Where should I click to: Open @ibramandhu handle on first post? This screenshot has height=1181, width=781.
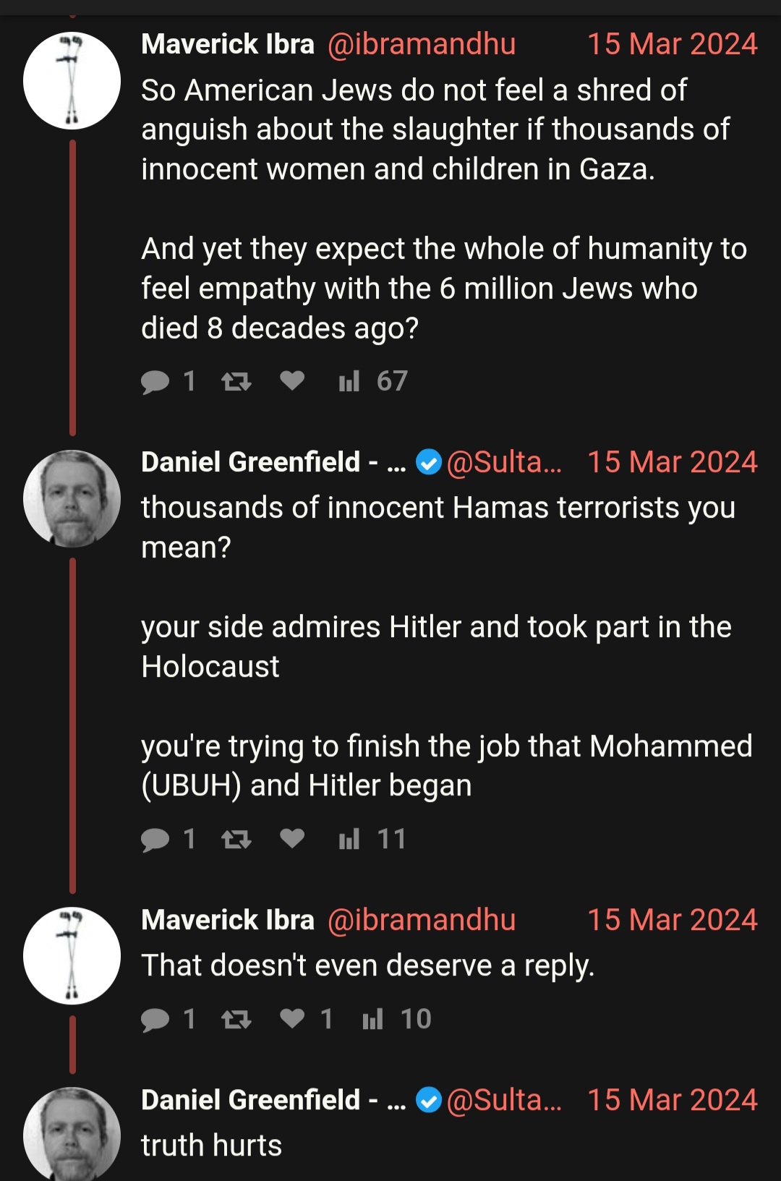[422, 44]
